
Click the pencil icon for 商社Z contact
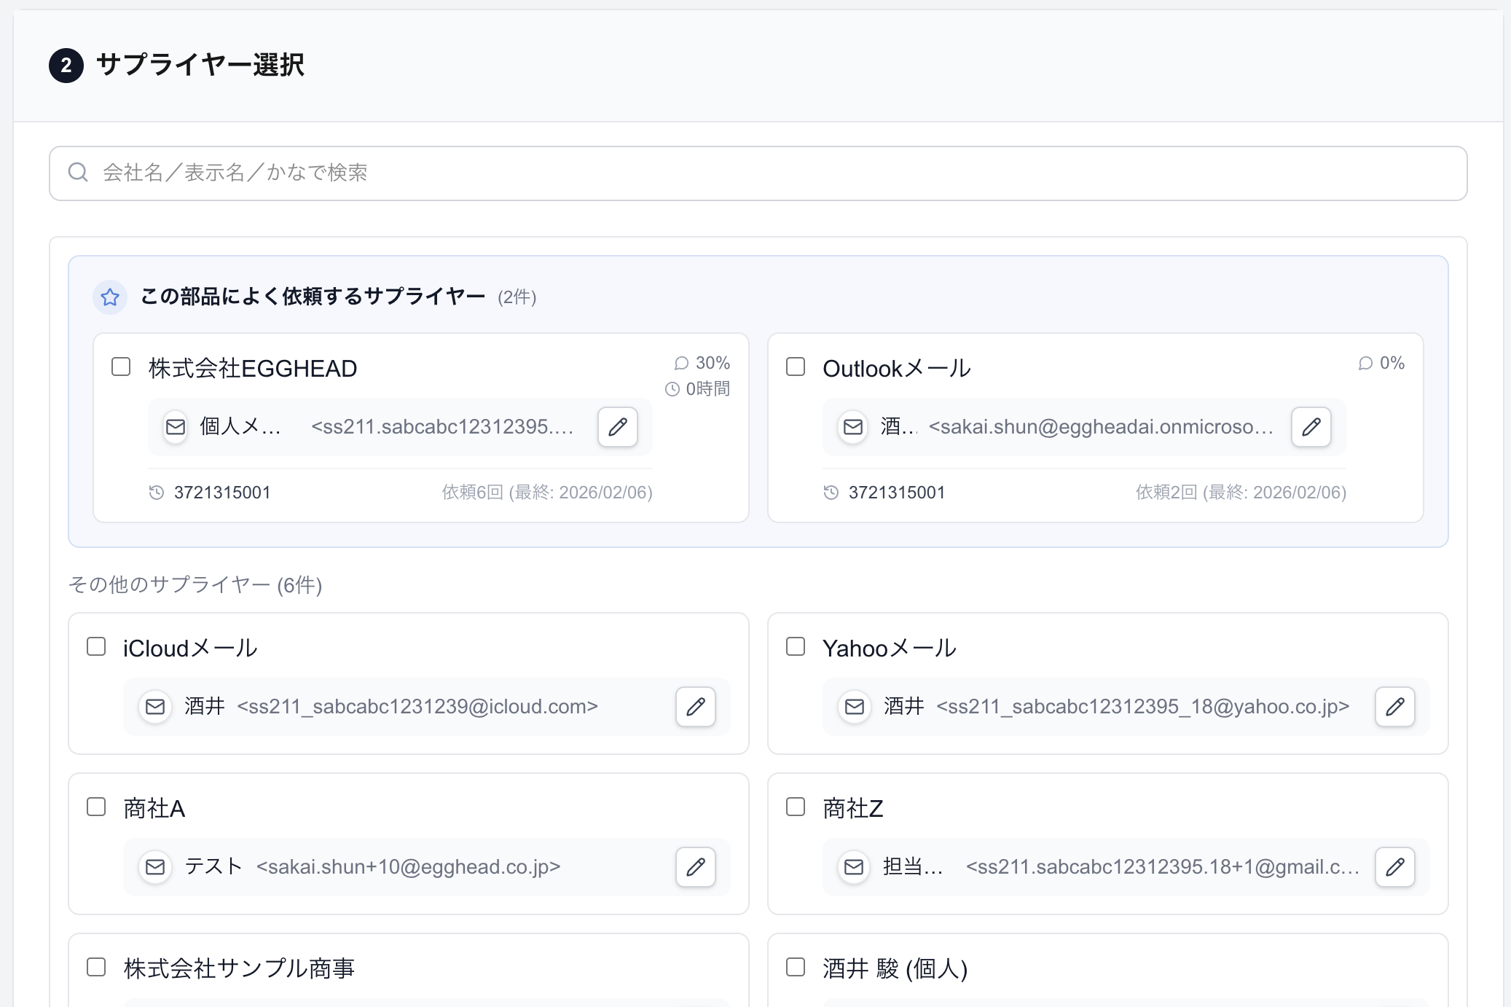pos(1394,866)
